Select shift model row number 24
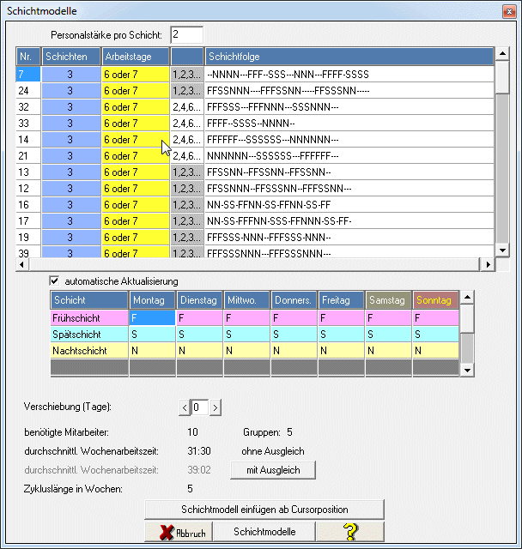The width and height of the screenshot is (522, 549). point(255,91)
